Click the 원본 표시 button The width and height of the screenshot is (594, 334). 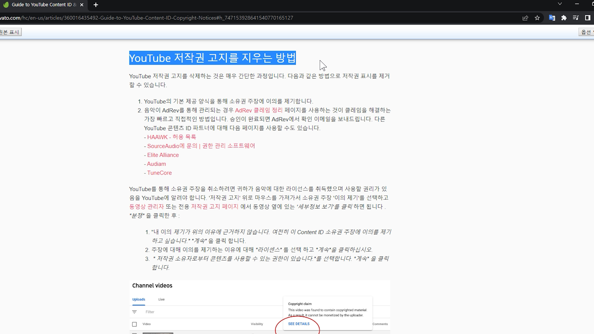pyautogui.click(x=10, y=32)
